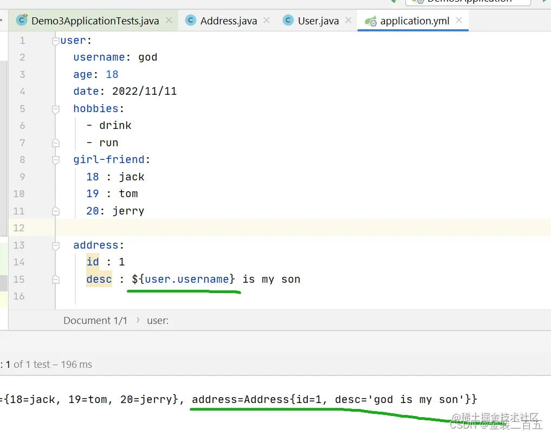Click the '1 of 1 test – 196 ms' status
Image resolution: width=551 pixels, height=435 pixels.
click(49, 365)
